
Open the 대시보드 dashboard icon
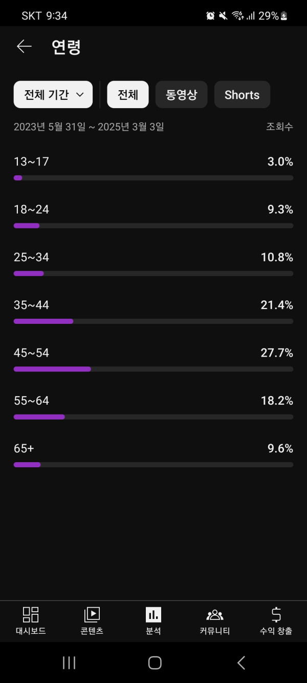pyautogui.click(x=31, y=614)
